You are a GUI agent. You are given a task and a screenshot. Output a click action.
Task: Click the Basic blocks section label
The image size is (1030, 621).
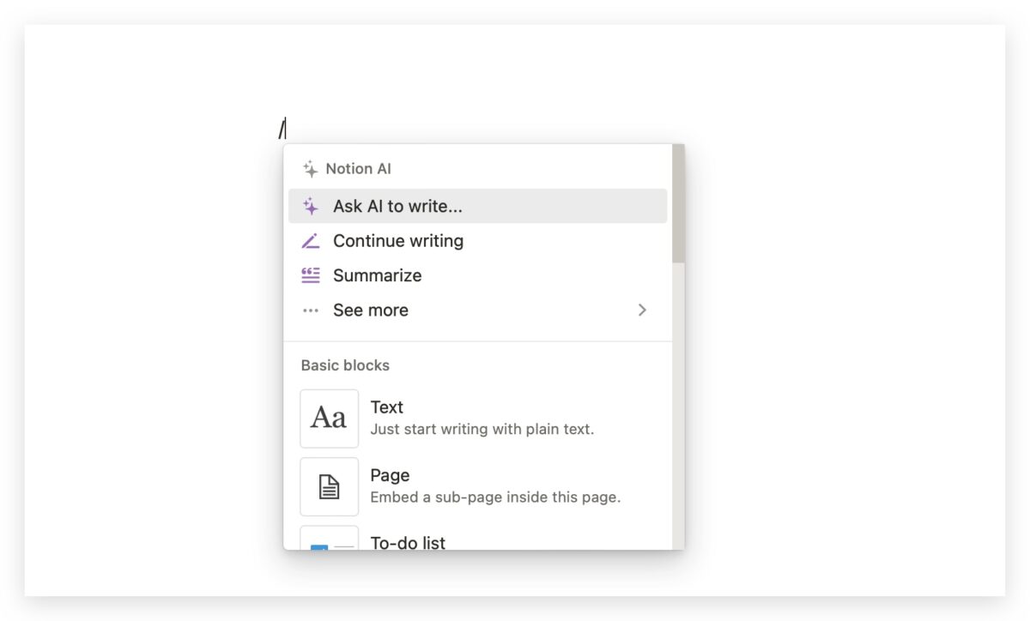(x=345, y=365)
